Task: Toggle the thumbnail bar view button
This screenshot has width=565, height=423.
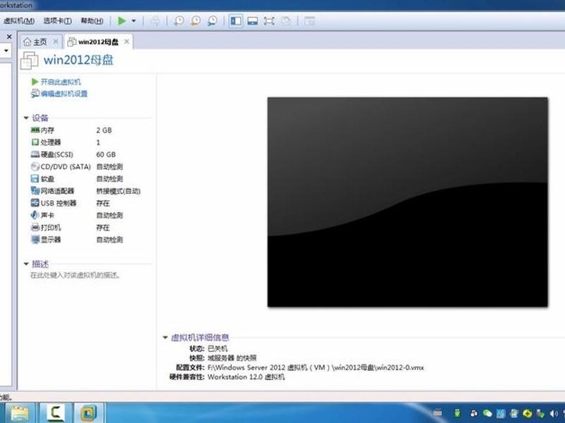Action: pos(253,21)
